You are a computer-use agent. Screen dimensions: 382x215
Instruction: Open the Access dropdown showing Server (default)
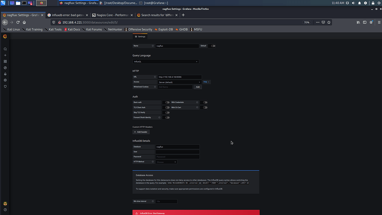[x=179, y=82]
